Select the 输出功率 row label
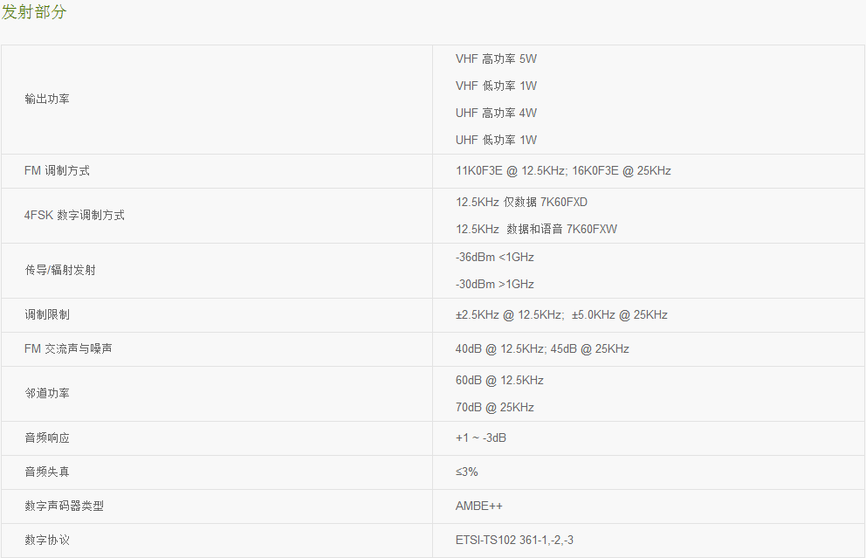Viewport: 866px width, 558px height. tap(47, 99)
